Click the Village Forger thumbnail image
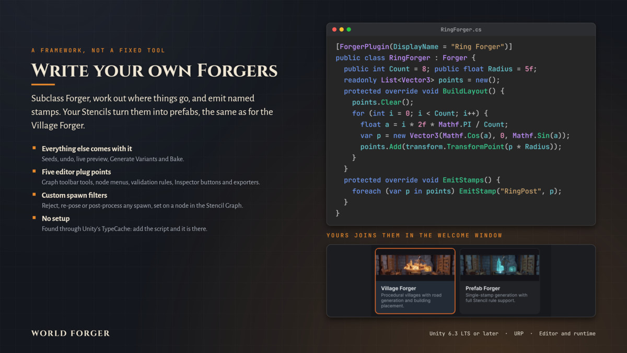The width and height of the screenshot is (627, 353). point(415,265)
